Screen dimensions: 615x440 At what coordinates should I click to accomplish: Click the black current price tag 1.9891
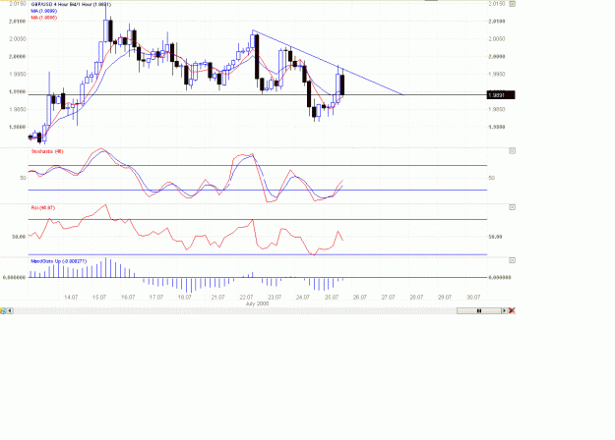point(501,94)
